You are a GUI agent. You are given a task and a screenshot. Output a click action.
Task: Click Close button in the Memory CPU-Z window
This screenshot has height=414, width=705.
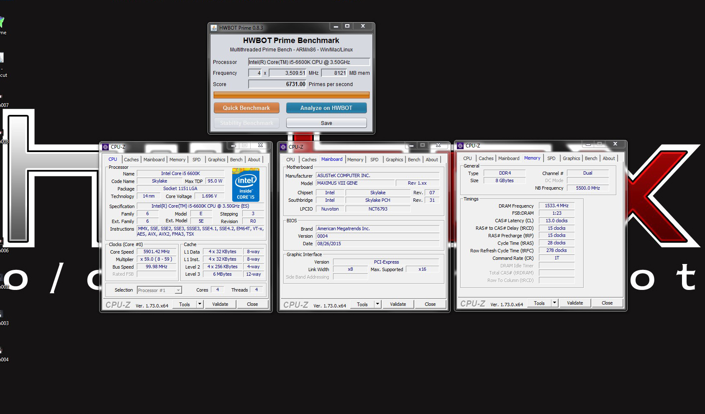607,303
